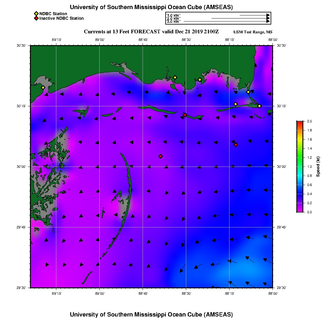Select the southernmost red inactive station marker
The width and height of the screenshot is (333, 318).
click(160, 156)
